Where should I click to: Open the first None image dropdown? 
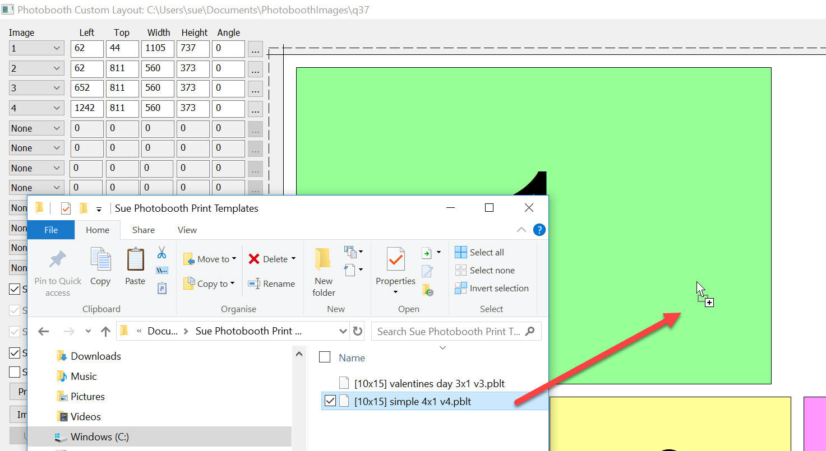(36, 128)
